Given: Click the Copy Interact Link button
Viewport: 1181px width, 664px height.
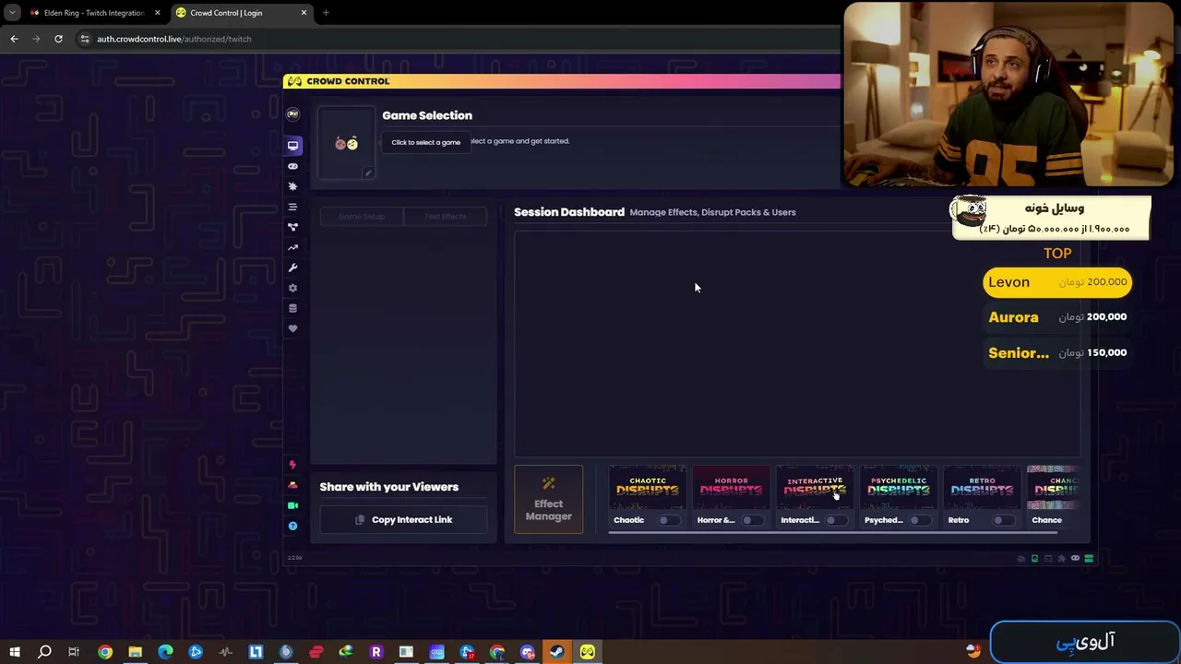Looking at the screenshot, I should tap(403, 520).
